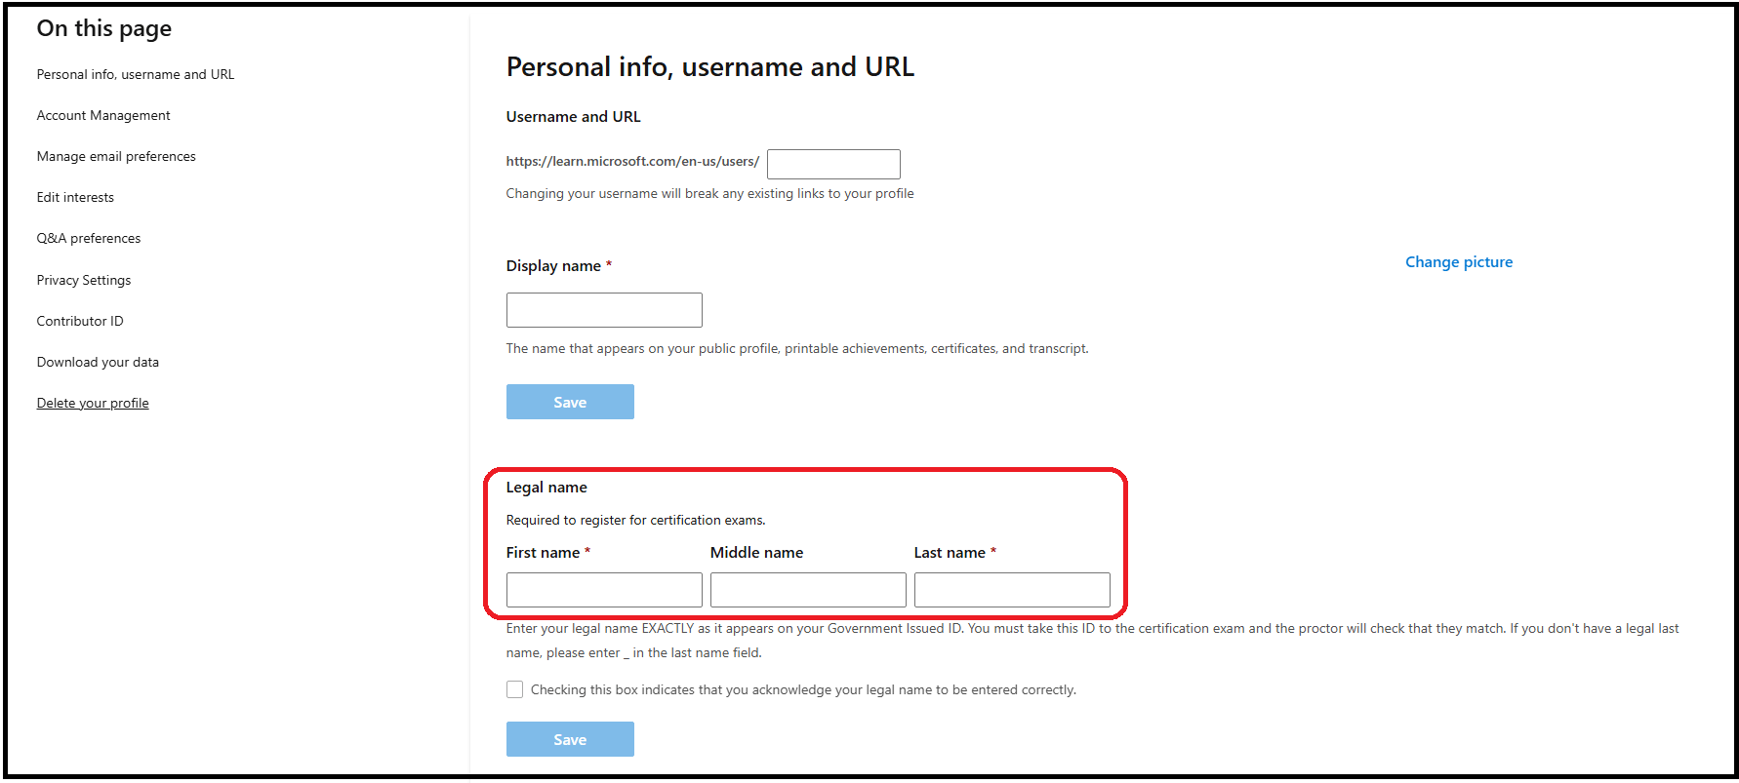This screenshot has width=1739, height=783.
Task: Click Delete your profile link
Action: point(93,403)
